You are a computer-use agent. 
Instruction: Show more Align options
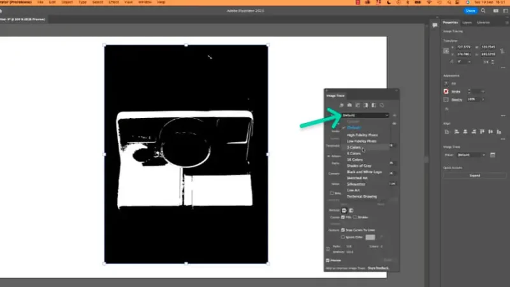[503, 139]
